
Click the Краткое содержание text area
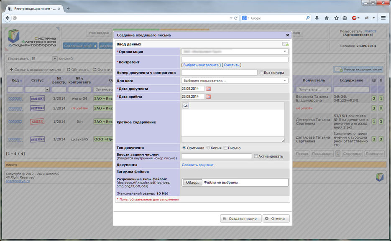tap(233, 123)
